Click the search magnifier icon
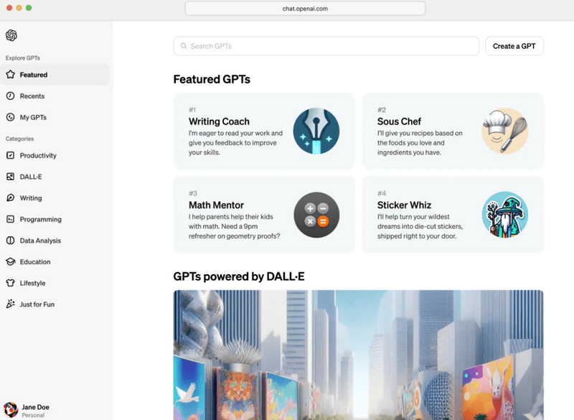574x420 pixels. click(x=184, y=46)
